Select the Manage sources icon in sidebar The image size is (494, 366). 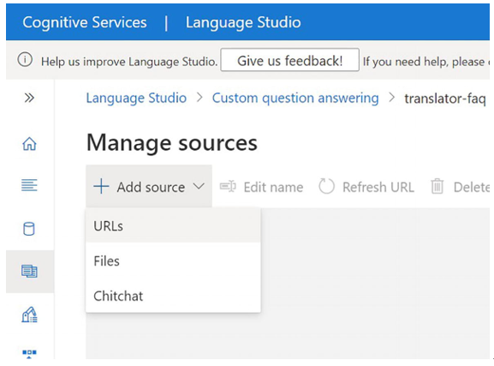[29, 271]
